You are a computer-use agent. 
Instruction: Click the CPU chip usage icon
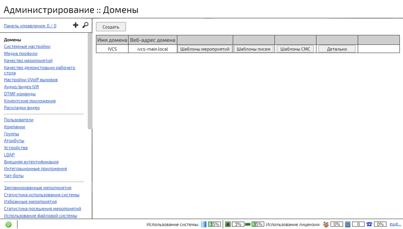pos(228,224)
